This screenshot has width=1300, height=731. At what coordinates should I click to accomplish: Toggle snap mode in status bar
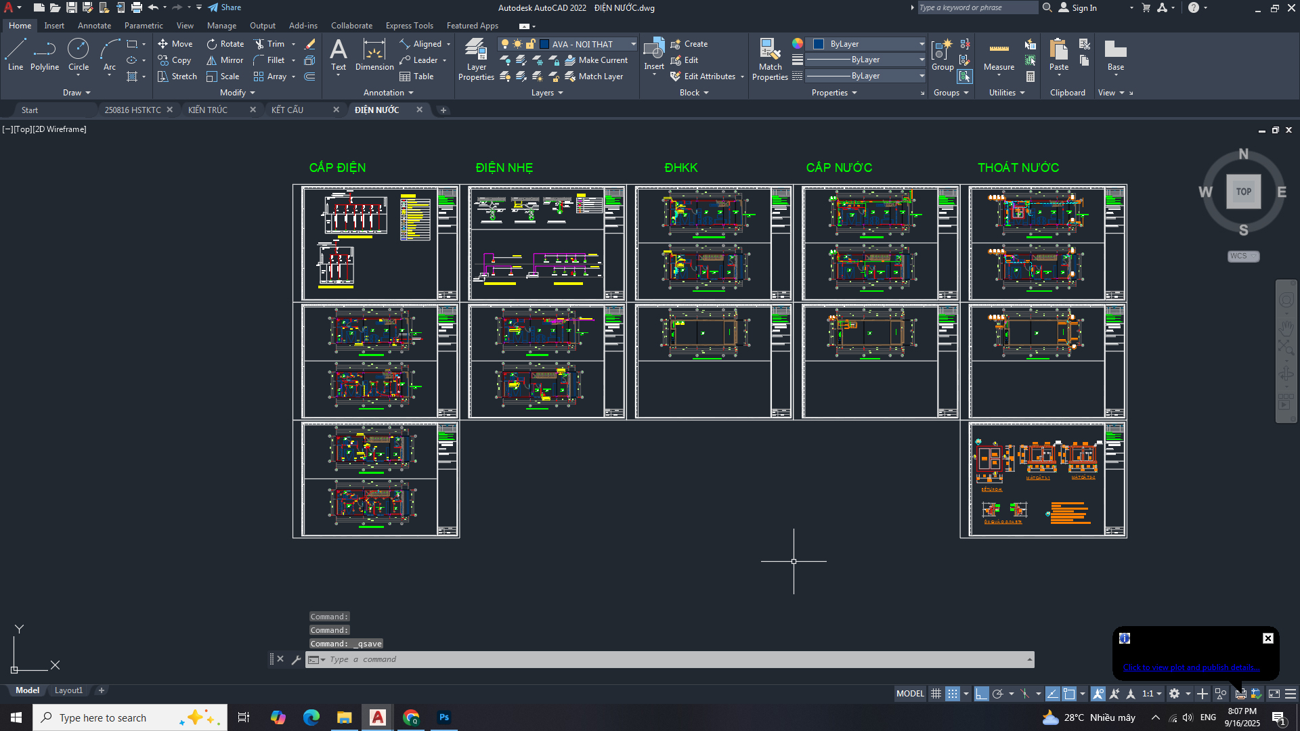[x=953, y=694]
